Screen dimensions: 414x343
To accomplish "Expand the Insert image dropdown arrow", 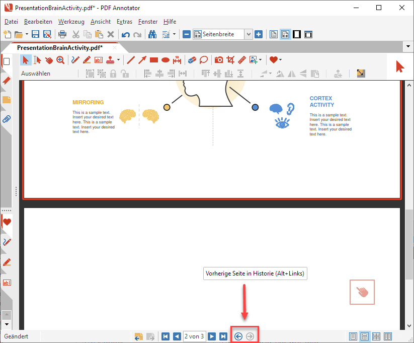I will 261,60.
